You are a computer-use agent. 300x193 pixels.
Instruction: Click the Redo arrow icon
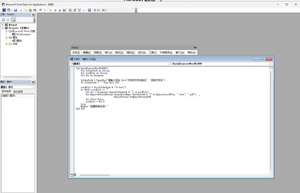click(45, 10)
